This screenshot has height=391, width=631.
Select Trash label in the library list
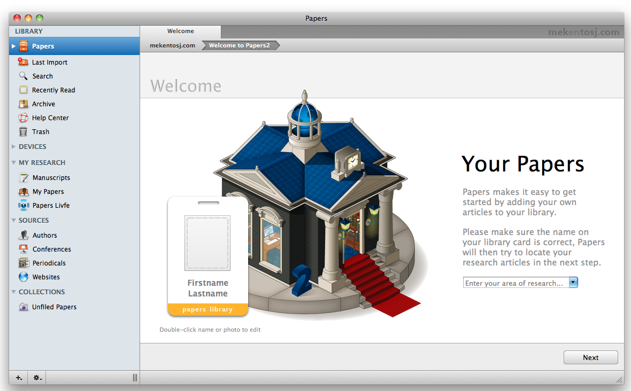tap(41, 132)
